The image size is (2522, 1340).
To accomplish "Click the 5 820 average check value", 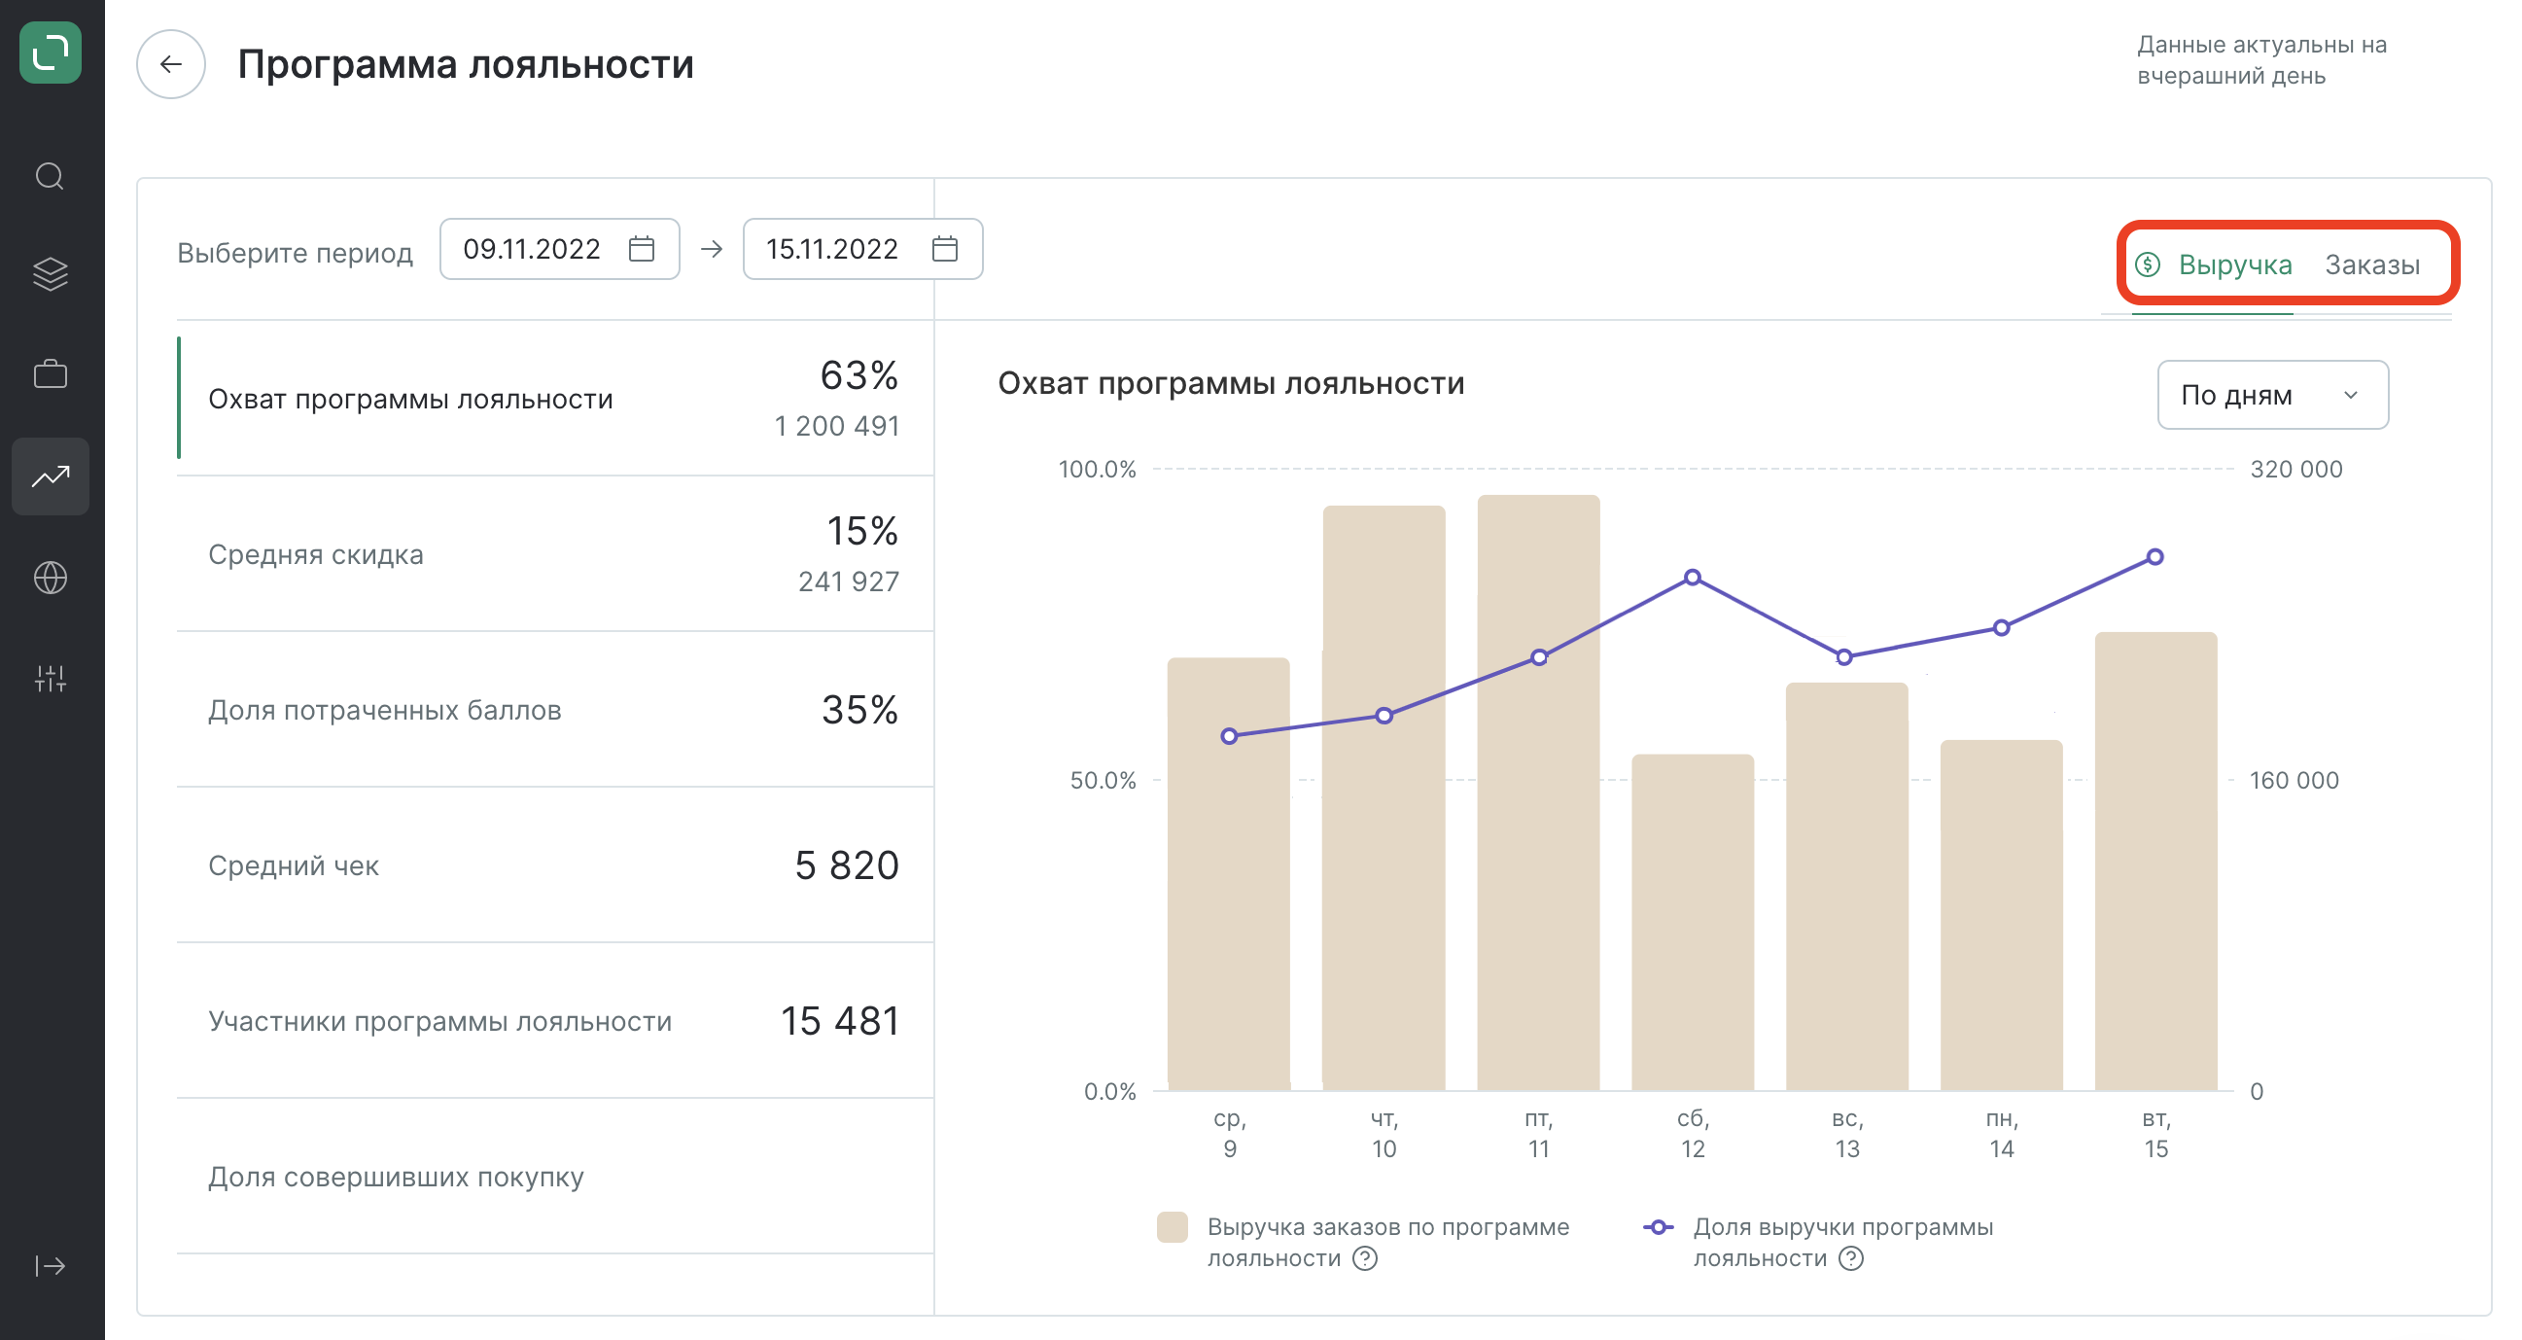I will click(846, 865).
